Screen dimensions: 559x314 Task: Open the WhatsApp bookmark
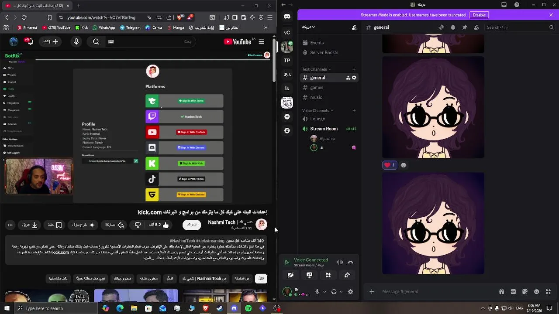coord(104,27)
